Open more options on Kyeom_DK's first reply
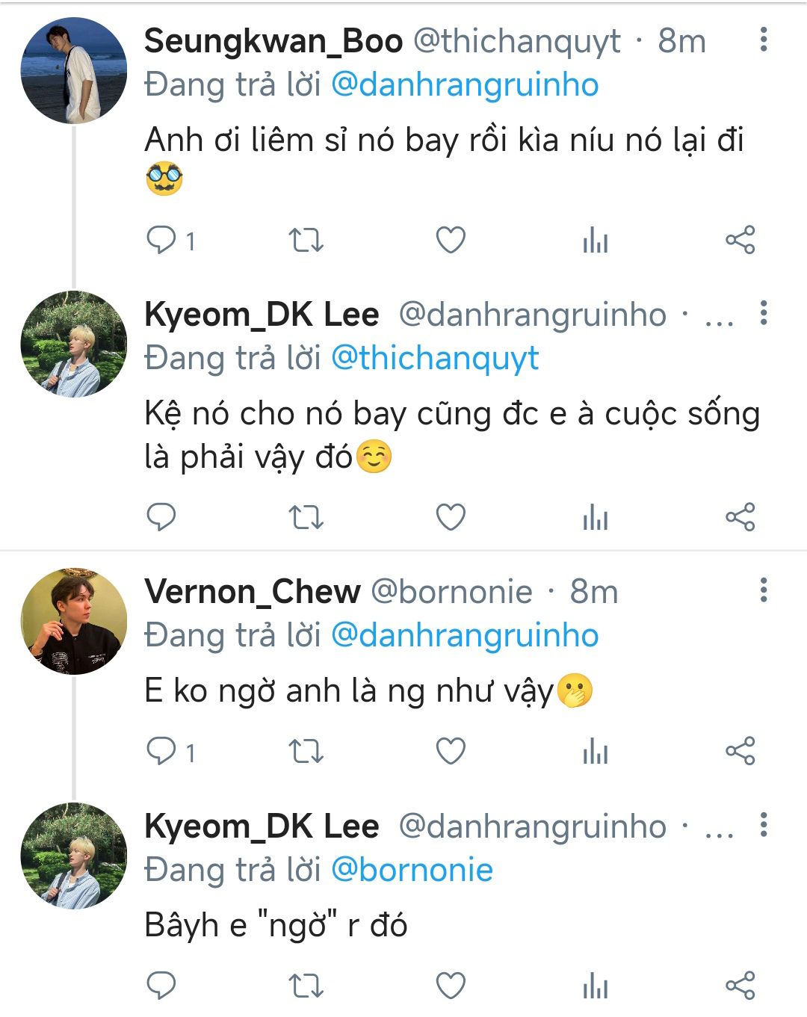Image resolution: width=807 pixels, height=1017 pixels. tap(763, 313)
